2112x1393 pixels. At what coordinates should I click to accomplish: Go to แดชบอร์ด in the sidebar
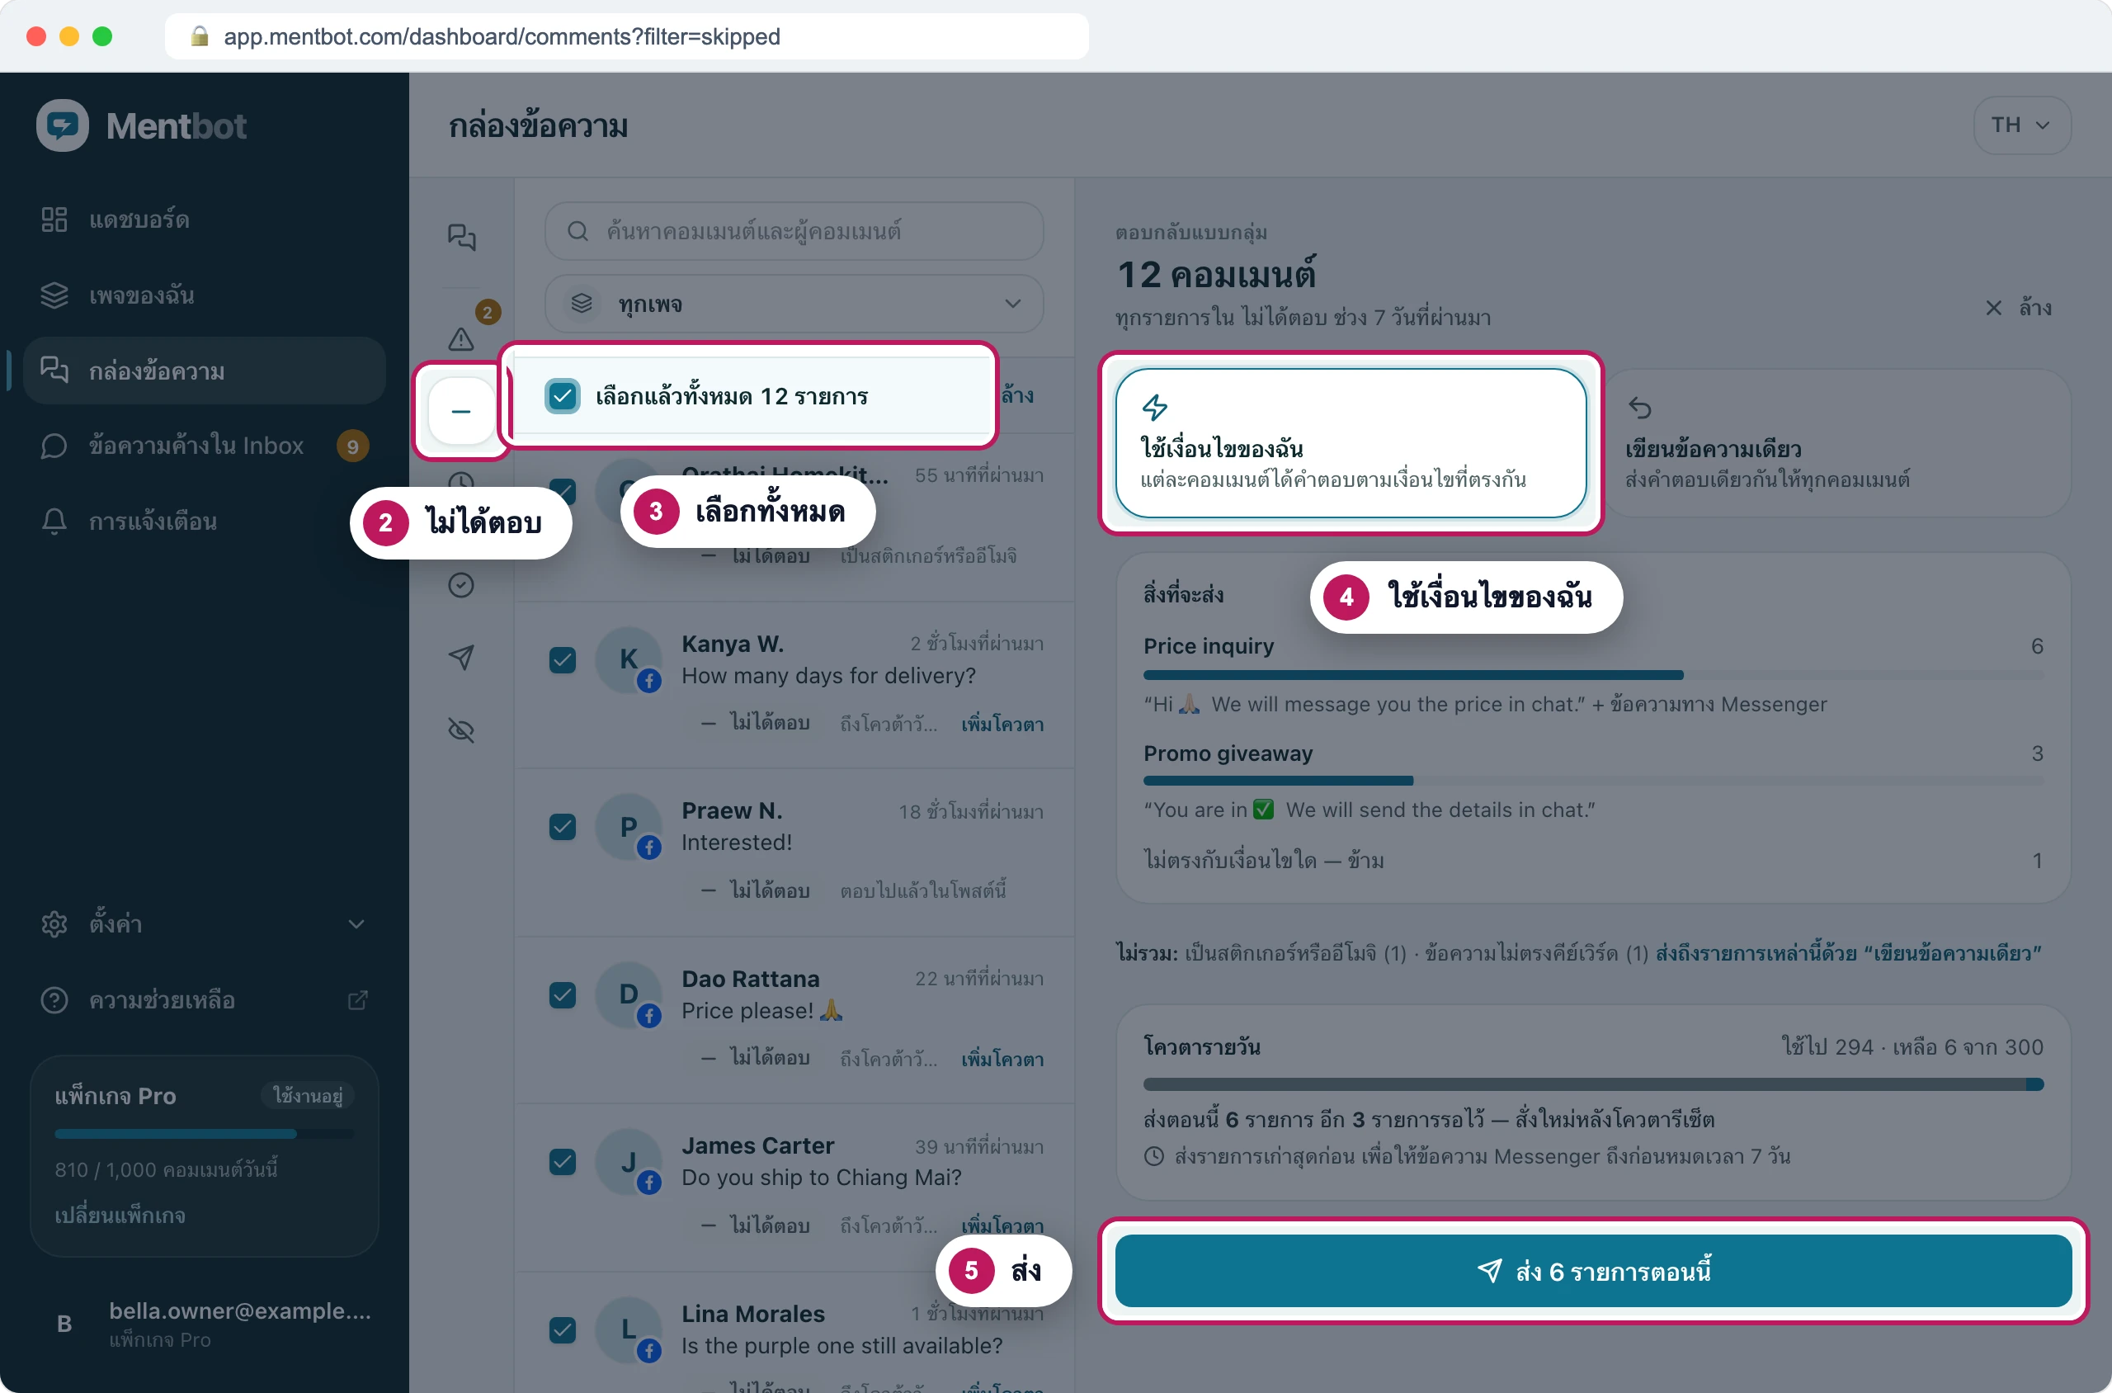point(205,220)
